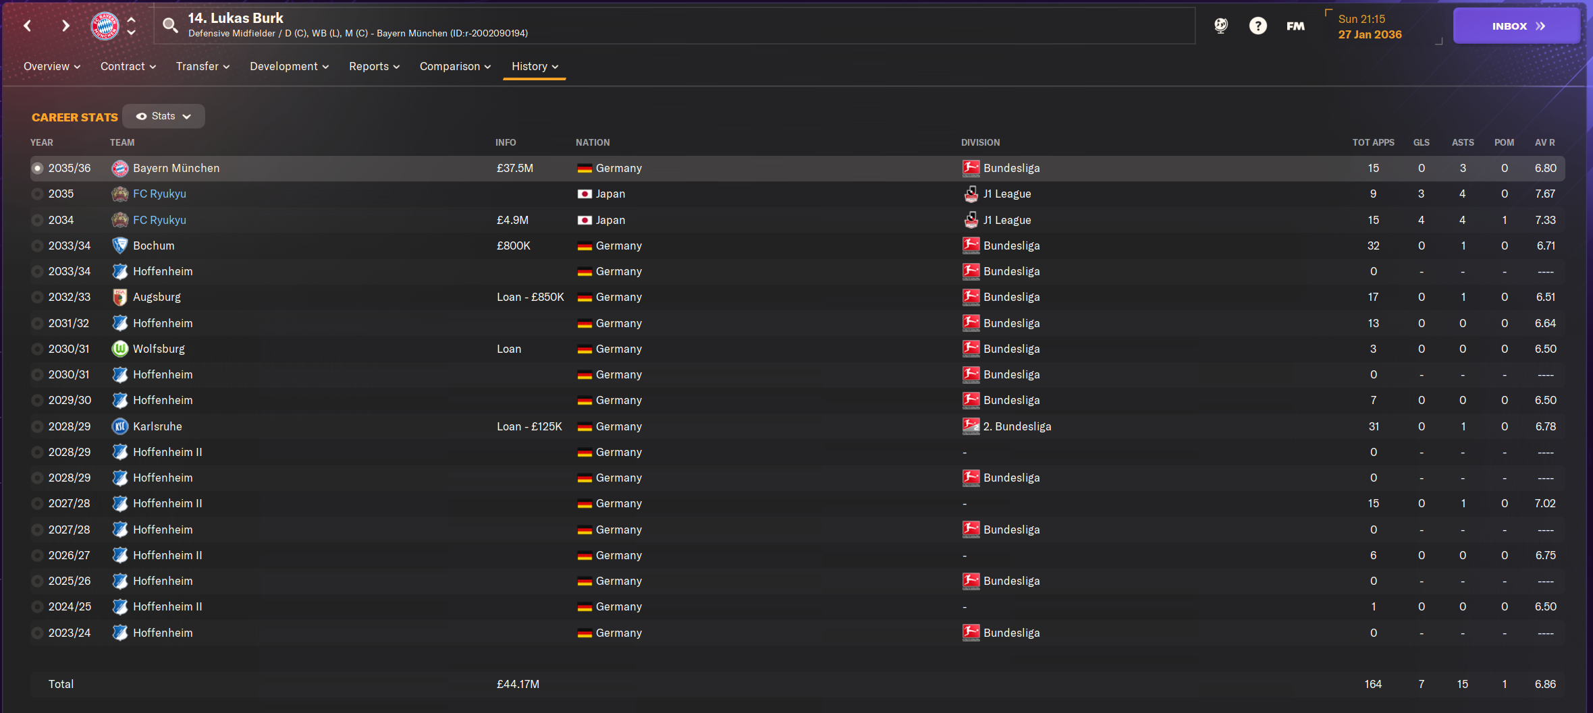Select radio button for 2028/29 Karlsruhe row

pos(38,426)
